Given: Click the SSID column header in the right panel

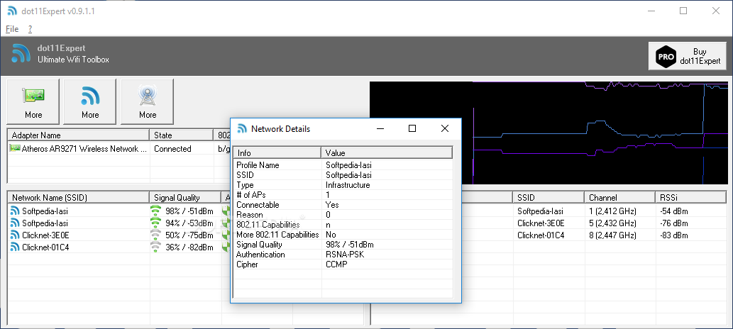Looking at the screenshot, I should click(x=549, y=198).
